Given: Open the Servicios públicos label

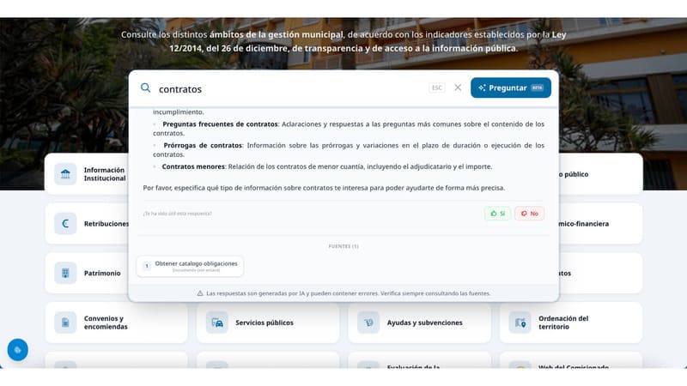Looking at the screenshot, I should coord(264,323).
